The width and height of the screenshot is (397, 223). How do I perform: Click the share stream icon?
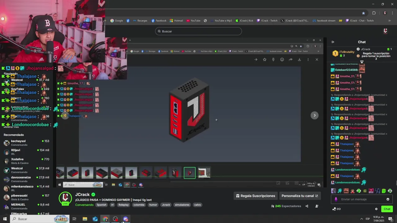click(307, 206)
